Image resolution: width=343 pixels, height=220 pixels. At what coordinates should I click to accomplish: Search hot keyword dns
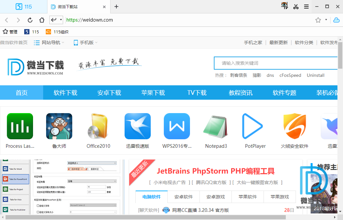pyautogui.click(x=270, y=75)
